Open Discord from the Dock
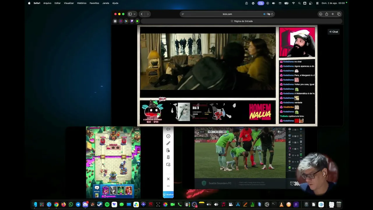The width and height of the screenshot is (373, 210). 85,204
